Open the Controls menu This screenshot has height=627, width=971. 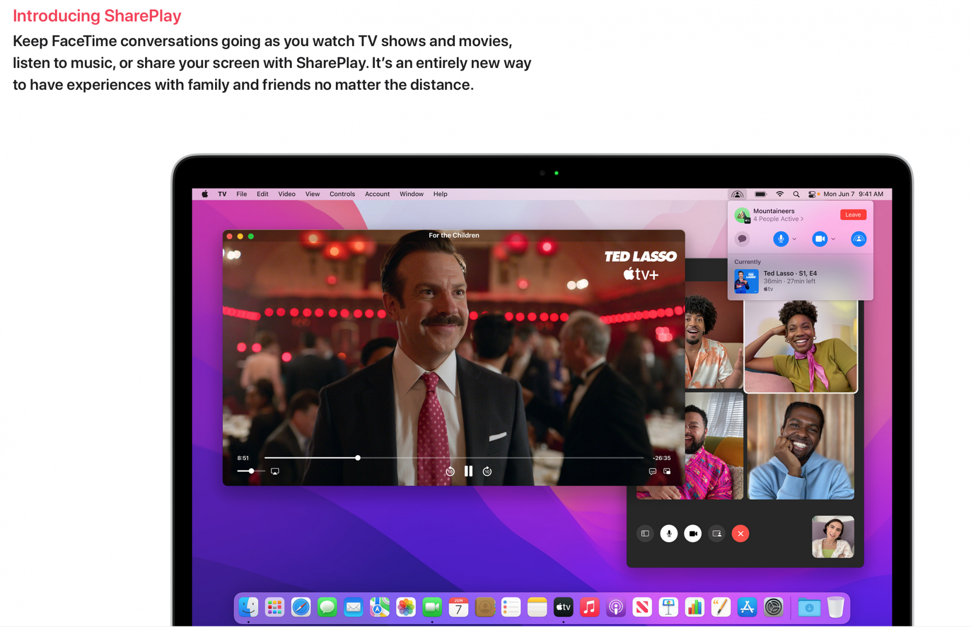pos(342,194)
